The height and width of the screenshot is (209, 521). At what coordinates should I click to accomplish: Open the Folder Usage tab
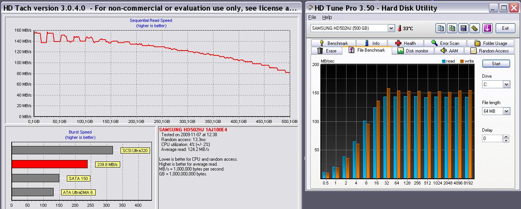click(x=490, y=43)
